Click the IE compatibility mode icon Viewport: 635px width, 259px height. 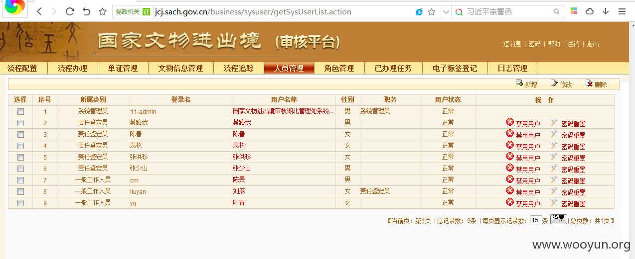419,12
